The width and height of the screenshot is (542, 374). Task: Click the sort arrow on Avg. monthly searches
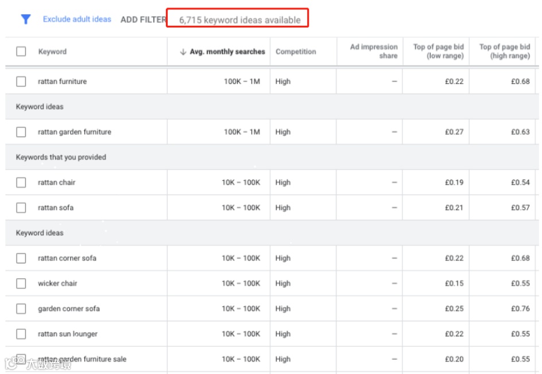click(183, 52)
